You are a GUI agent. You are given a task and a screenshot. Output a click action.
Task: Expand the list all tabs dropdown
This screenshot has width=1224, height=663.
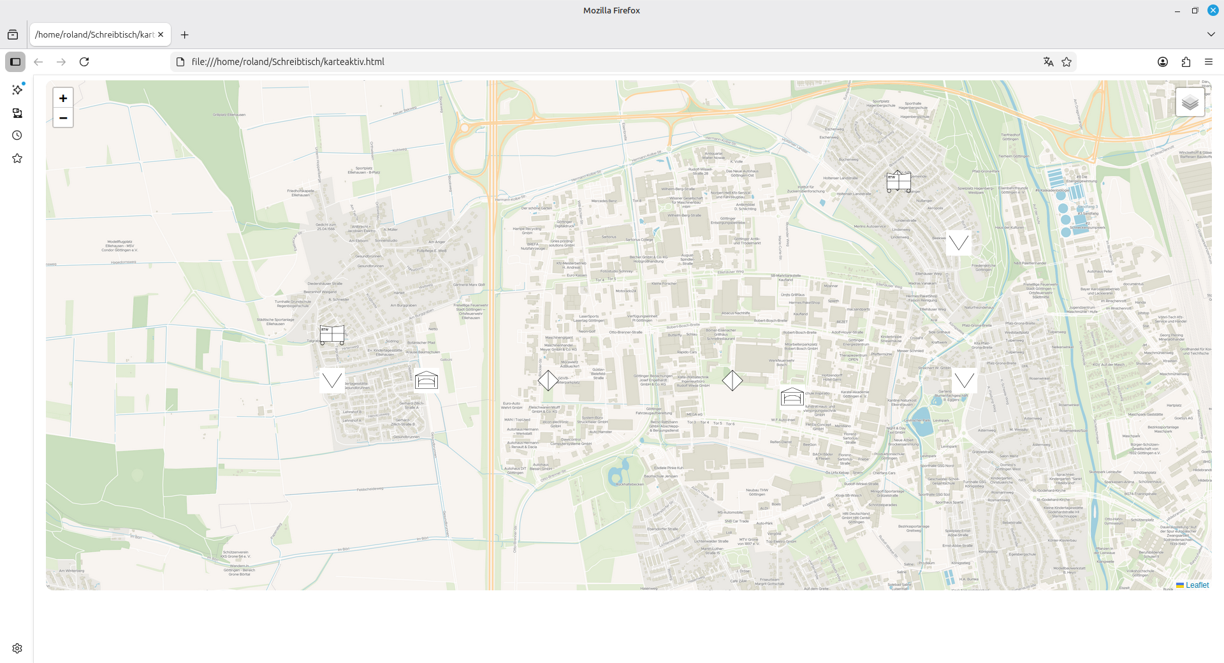coord(1211,34)
